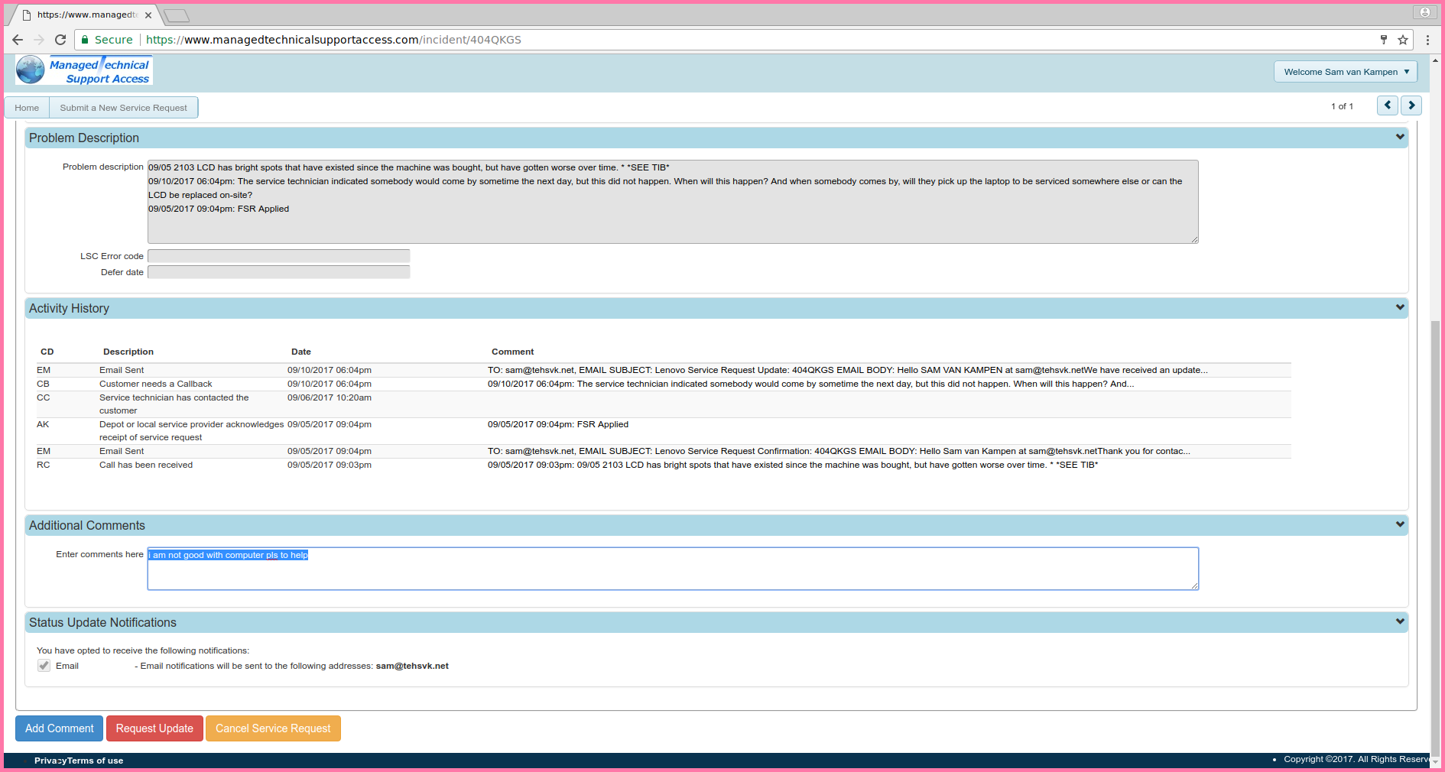
Task: Click the Request Update button
Action: coord(154,728)
